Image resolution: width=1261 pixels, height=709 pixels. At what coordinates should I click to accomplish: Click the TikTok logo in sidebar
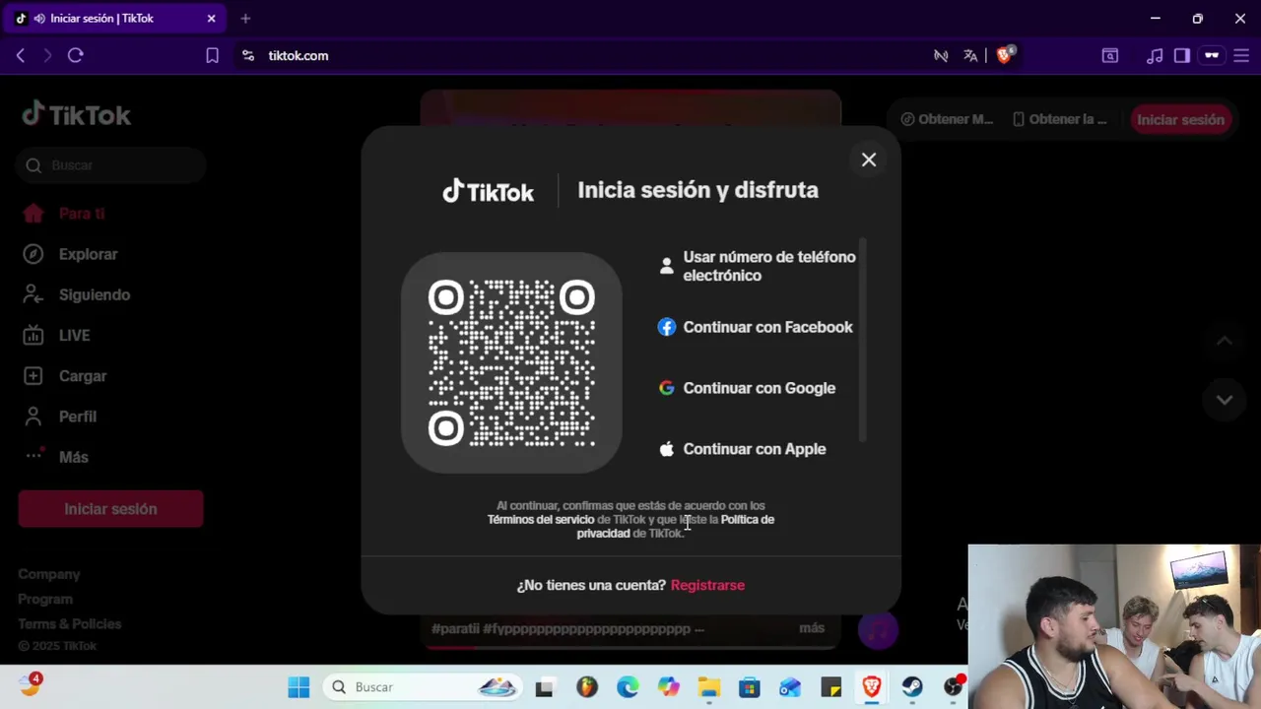(x=77, y=114)
